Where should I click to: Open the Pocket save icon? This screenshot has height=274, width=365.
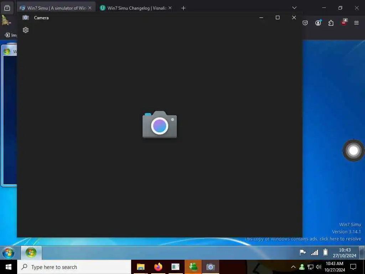pyautogui.click(x=305, y=23)
